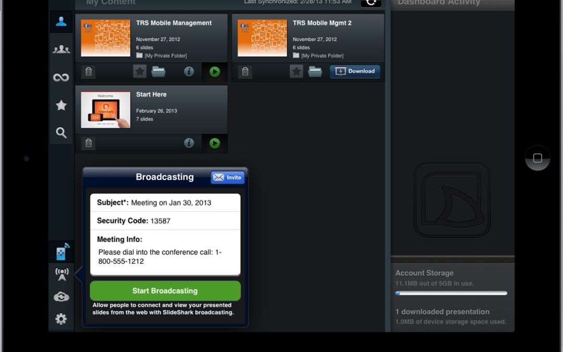
Task: Click the Start Broadcasting green button
Action: (165, 290)
